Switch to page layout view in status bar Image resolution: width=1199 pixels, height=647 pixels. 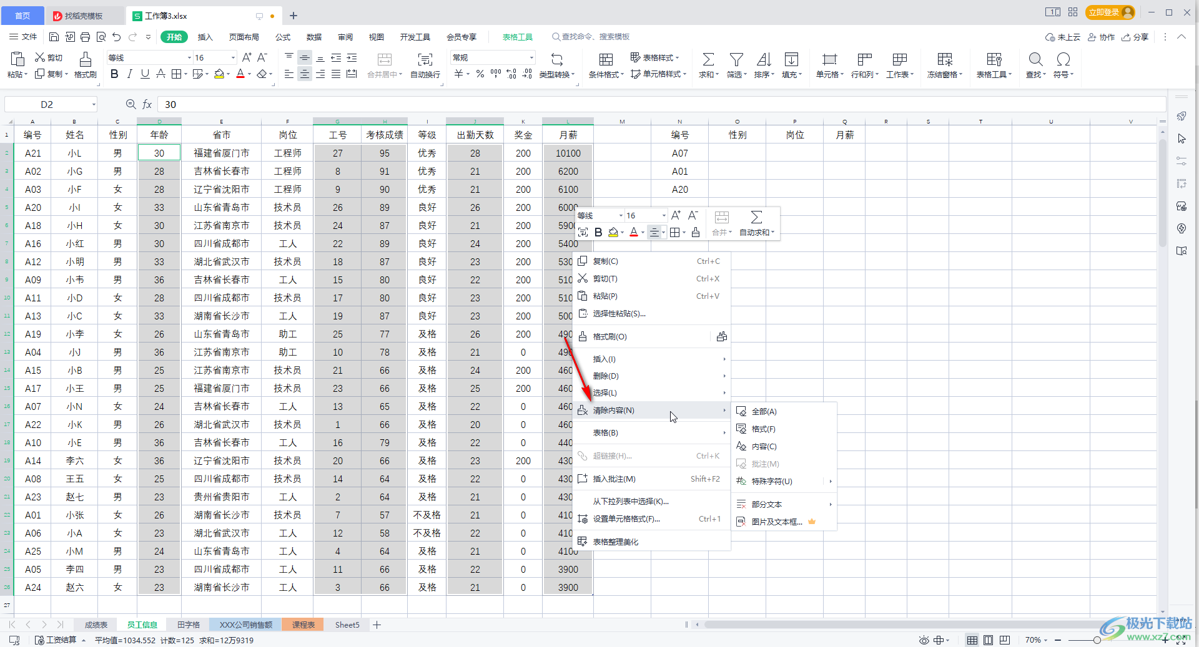pyautogui.click(x=989, y=640)
